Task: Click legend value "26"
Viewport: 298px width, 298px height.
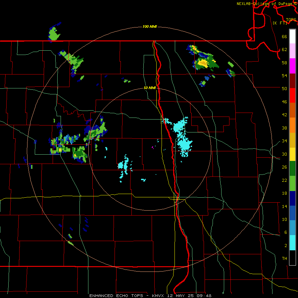Action: (x=284, y=167)
